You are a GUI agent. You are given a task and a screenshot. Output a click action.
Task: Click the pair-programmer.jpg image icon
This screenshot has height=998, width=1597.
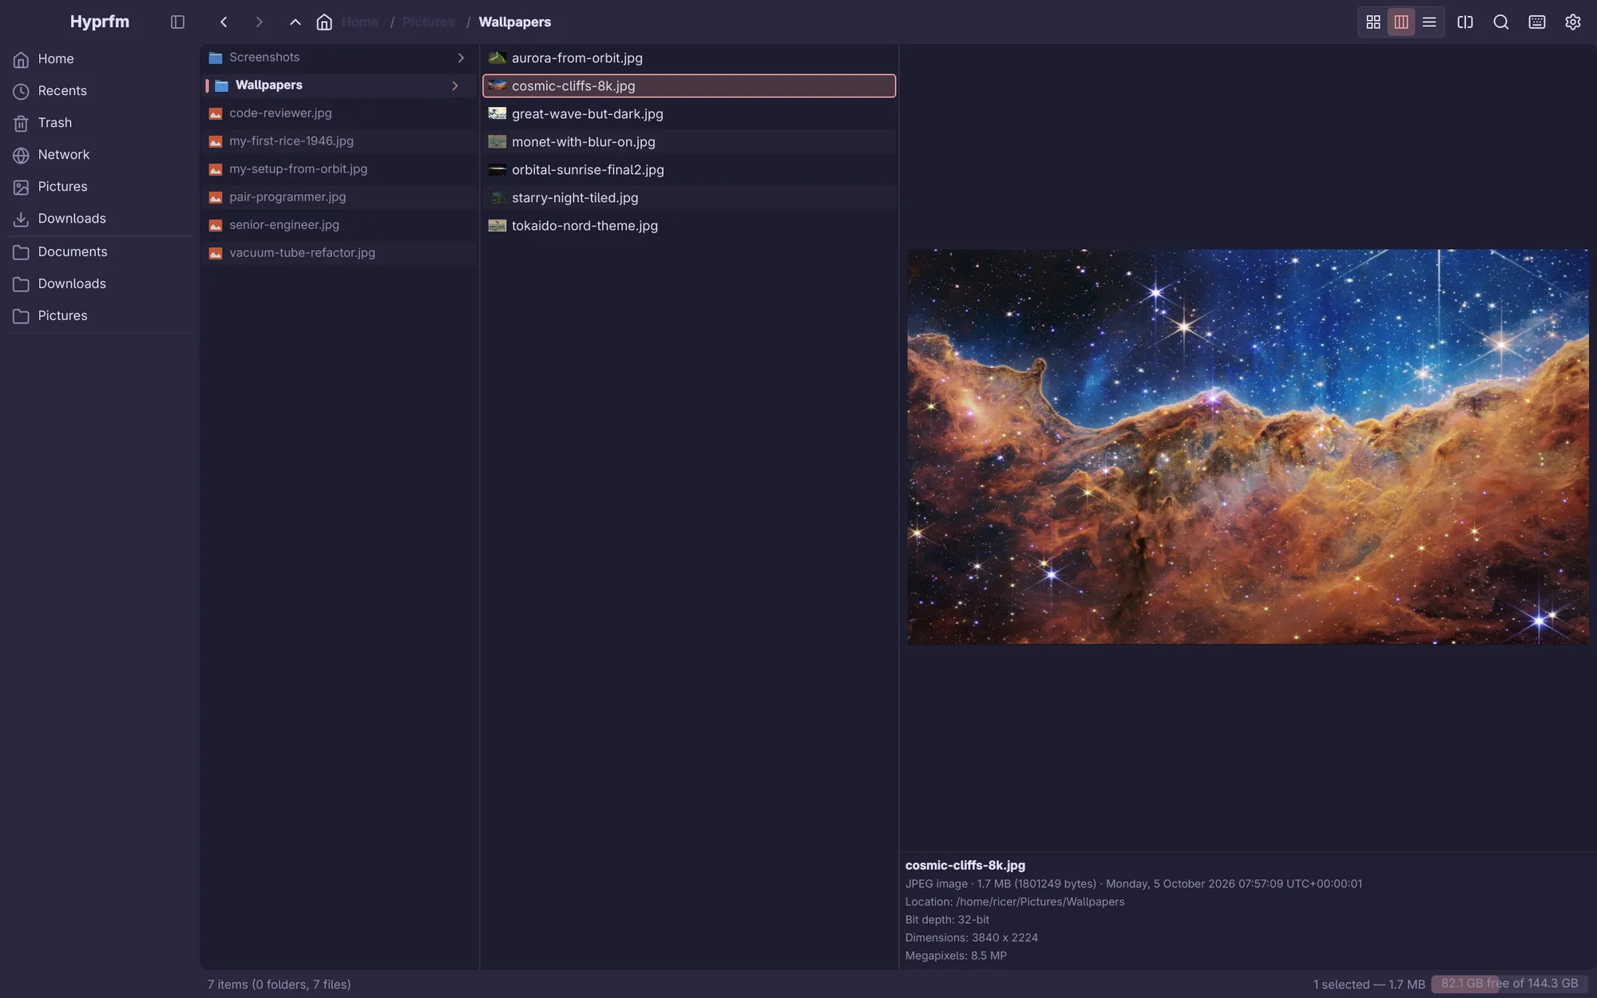[x=215, y=197]
